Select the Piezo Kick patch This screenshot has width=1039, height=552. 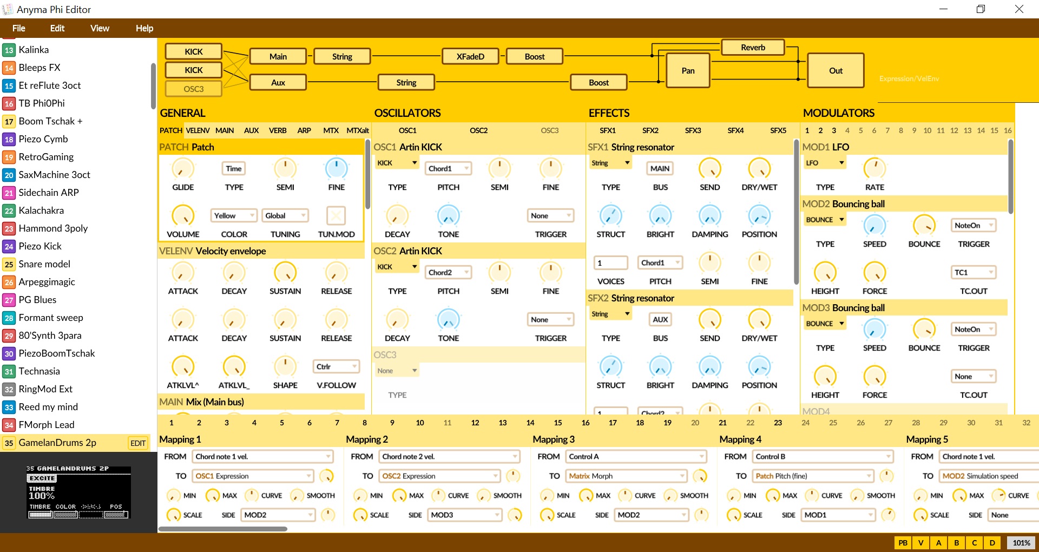point(76,246)
